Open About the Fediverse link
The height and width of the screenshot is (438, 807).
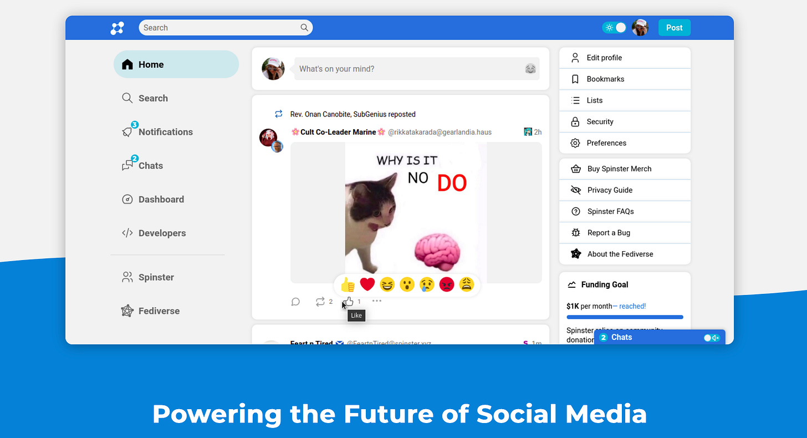(625, 254)
